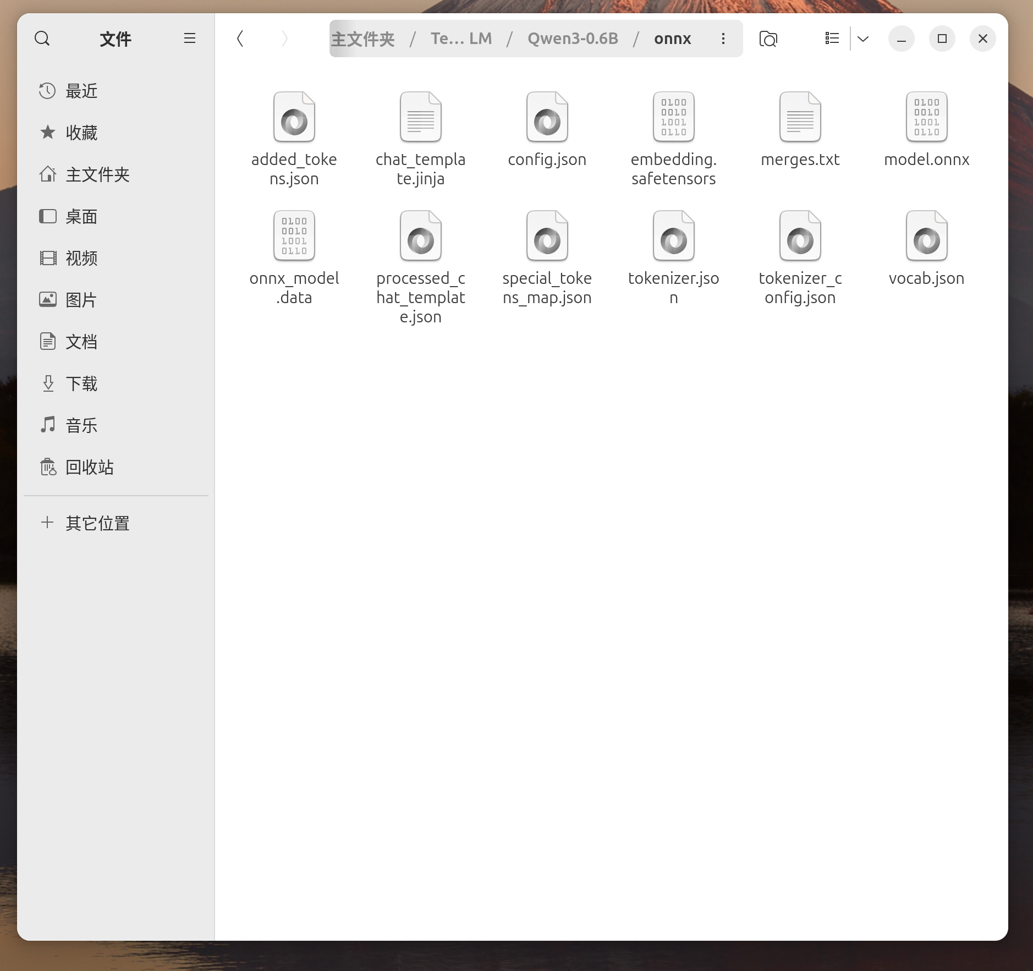Viewport: 1033px width, 971px height.
Task: Go back with the left arrow
Action: pyautogui.click(x=240, y=39)
